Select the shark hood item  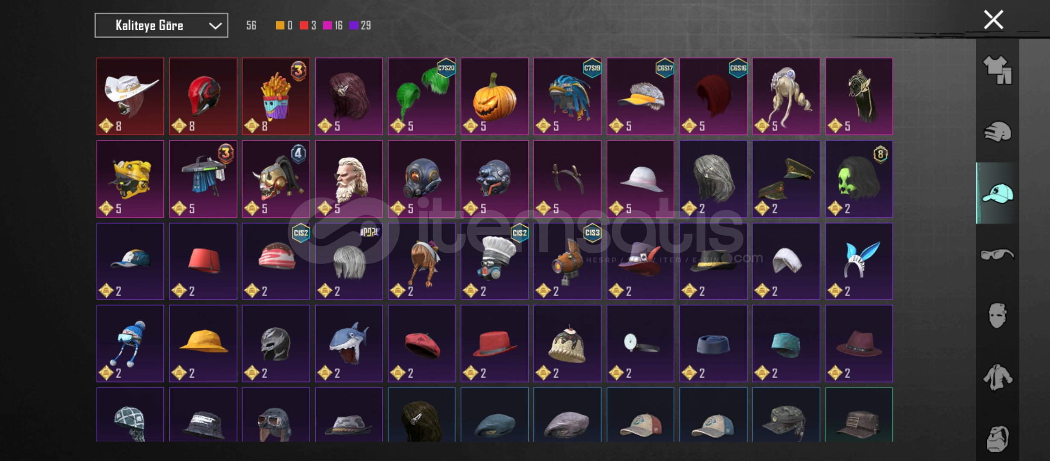[349, 344]
